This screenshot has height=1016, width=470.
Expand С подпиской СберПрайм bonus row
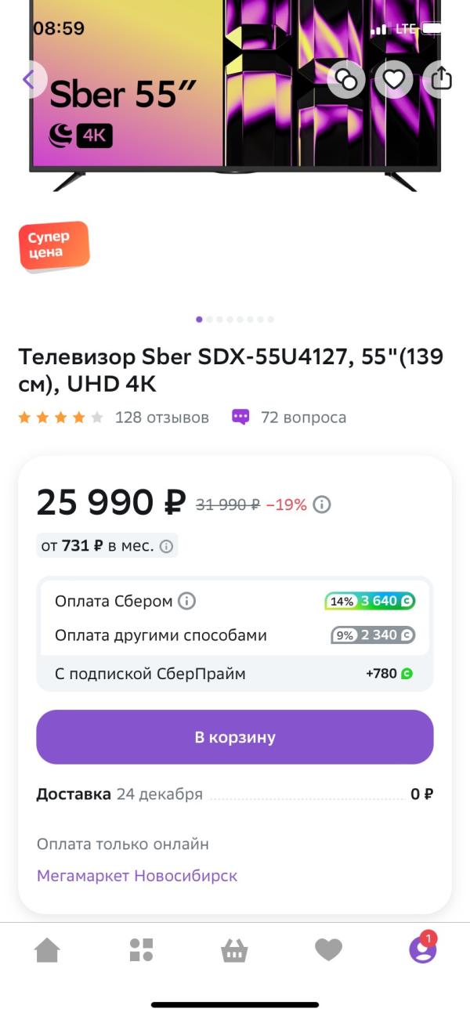pyautogui.click(x=235, y=674)
